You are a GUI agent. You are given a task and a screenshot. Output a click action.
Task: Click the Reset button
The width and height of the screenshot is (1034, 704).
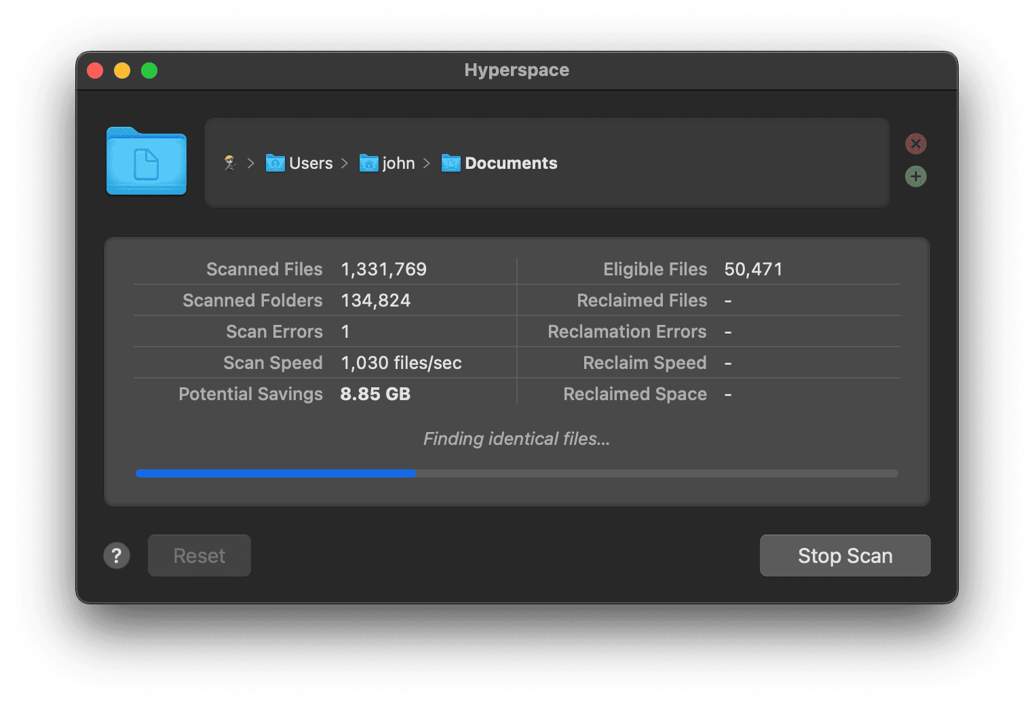pos(199,555)
